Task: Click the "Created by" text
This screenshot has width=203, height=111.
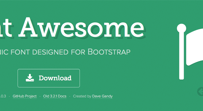Action: tap(82, 96)
